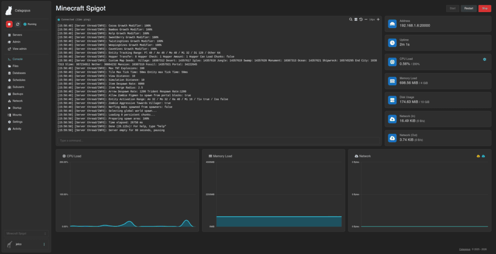Click the console history clock icon
496x254 pixels.
[360, 19]
